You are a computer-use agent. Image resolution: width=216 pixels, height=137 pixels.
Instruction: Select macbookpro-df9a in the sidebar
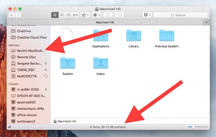[28, 109]
